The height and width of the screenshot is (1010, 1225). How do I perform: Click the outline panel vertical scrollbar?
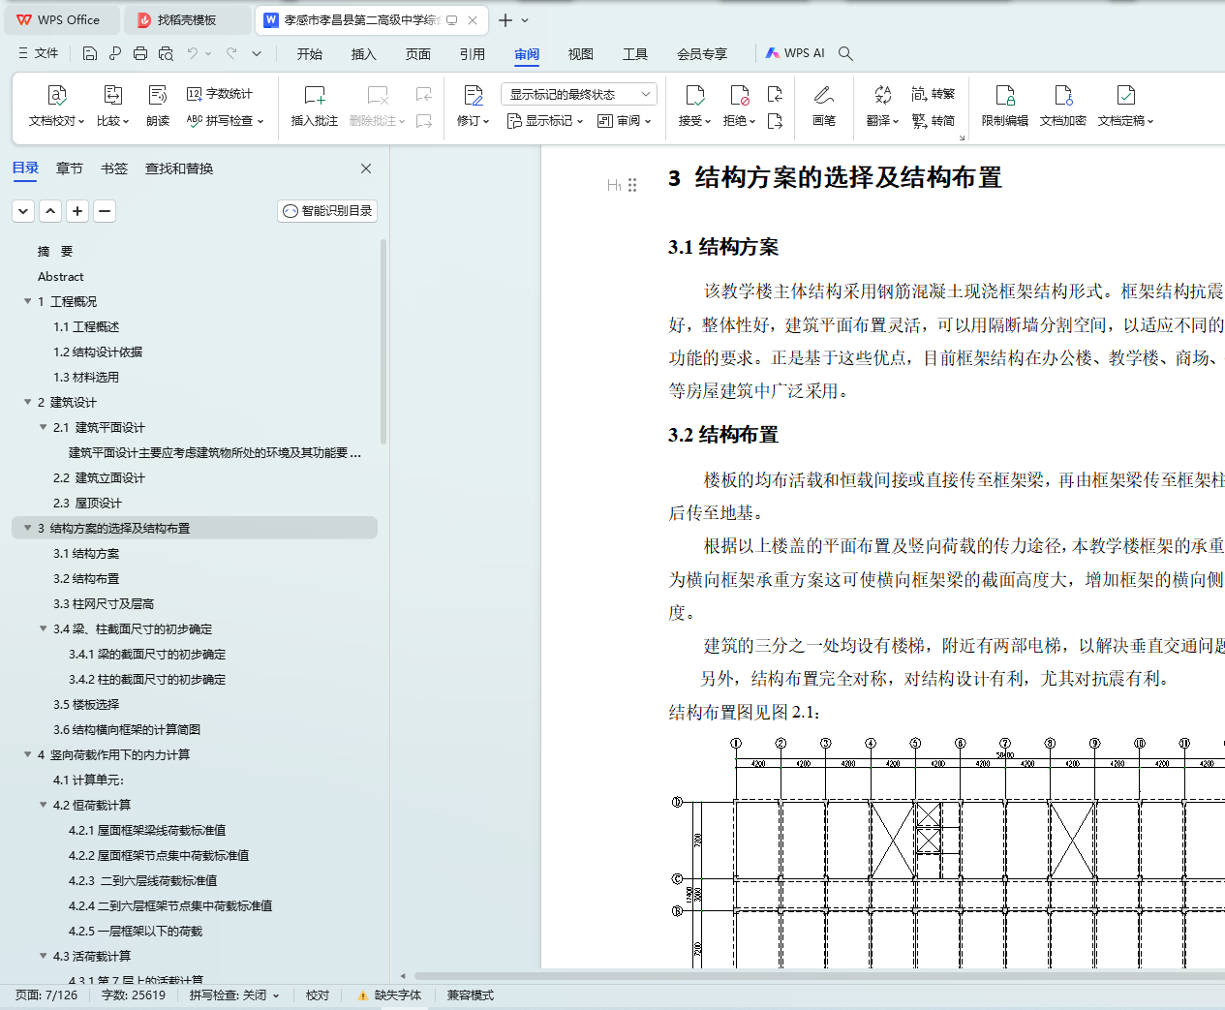click(x=383, y=341)
